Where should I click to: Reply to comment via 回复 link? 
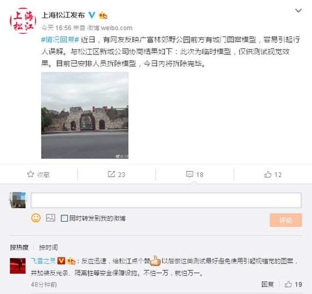[267, 284]
